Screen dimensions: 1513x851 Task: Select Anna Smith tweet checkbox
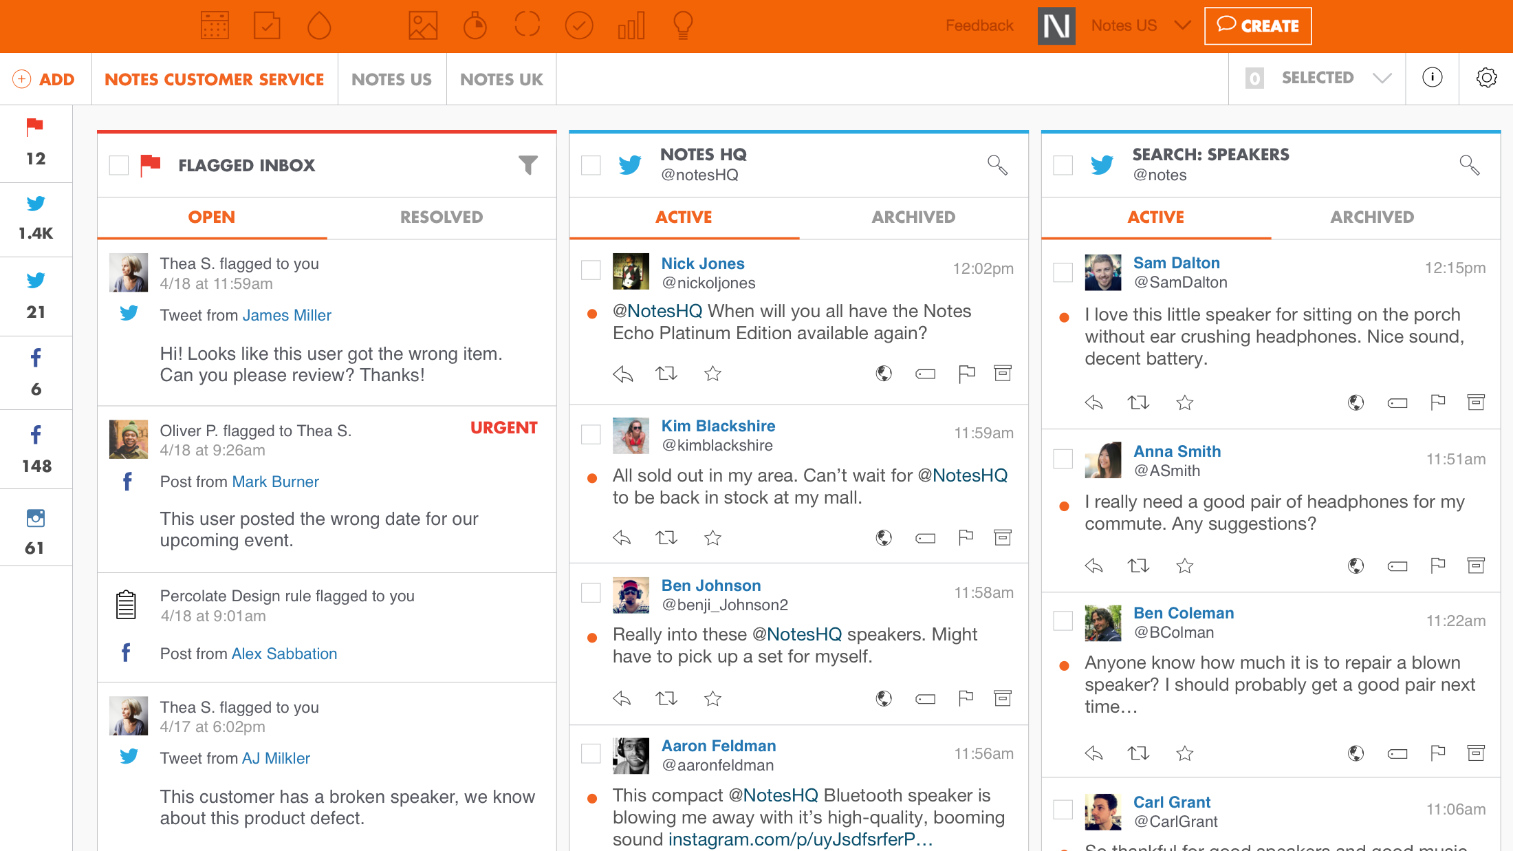click(1063, 459)
